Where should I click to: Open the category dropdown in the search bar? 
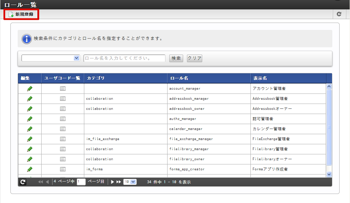point(51,58)
